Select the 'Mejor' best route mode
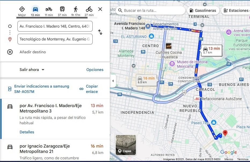Viewport: 250px width, 162px height. pyautogui.click(x=22, y=9)
